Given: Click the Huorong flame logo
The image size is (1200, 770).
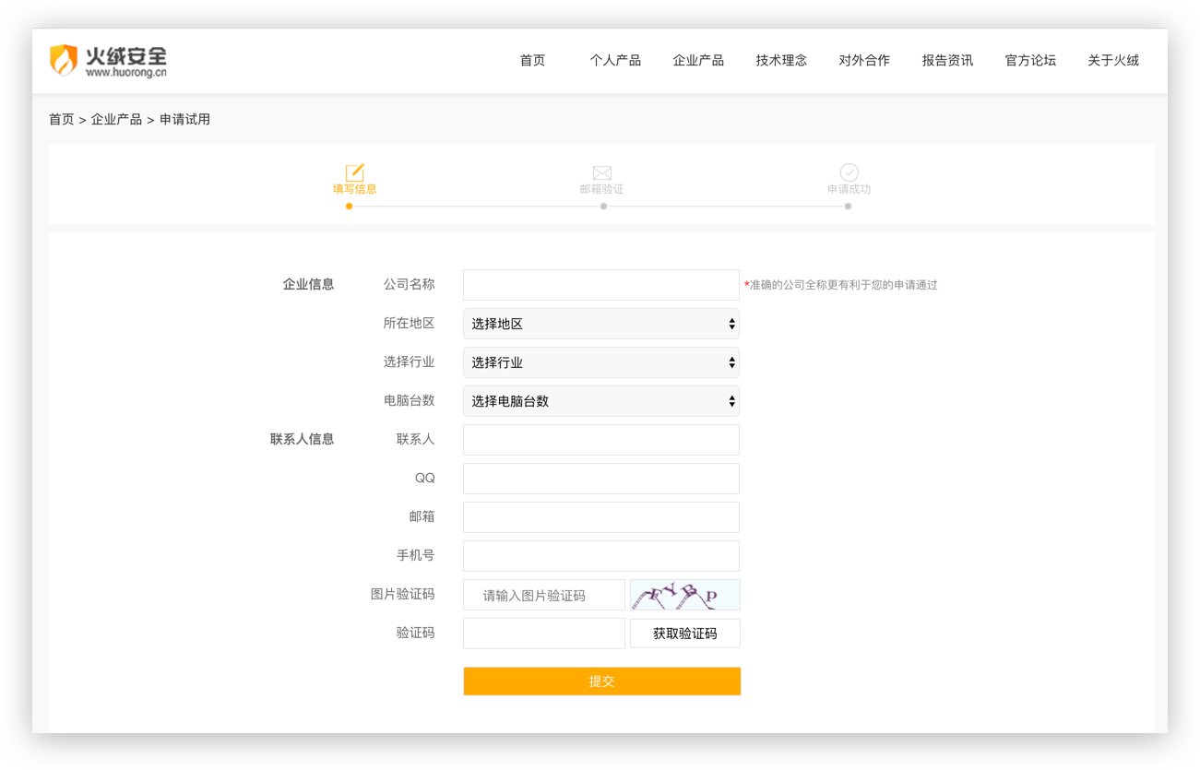Looking at the screenshot, I should click(64, 60).
